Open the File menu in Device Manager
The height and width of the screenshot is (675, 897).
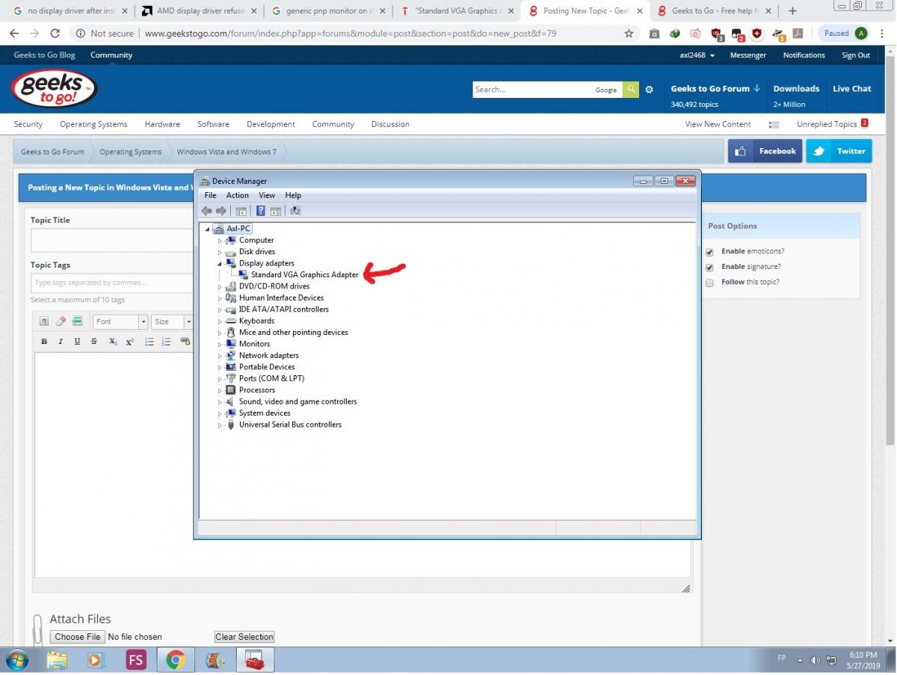[x=211, y=195]
